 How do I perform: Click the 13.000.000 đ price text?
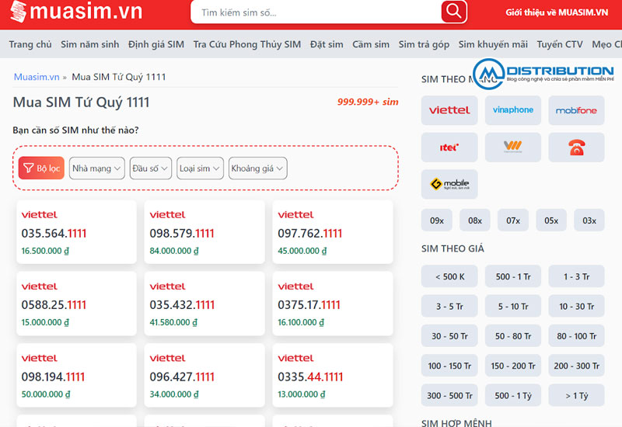pos(302,394)
